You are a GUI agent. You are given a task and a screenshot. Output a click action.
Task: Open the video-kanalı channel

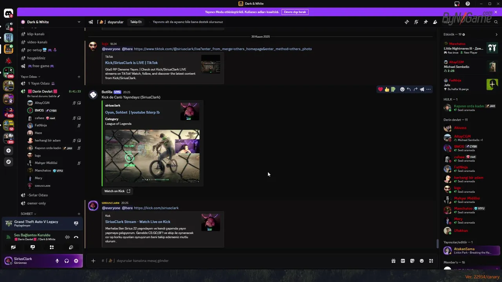(x=51, y=42)
